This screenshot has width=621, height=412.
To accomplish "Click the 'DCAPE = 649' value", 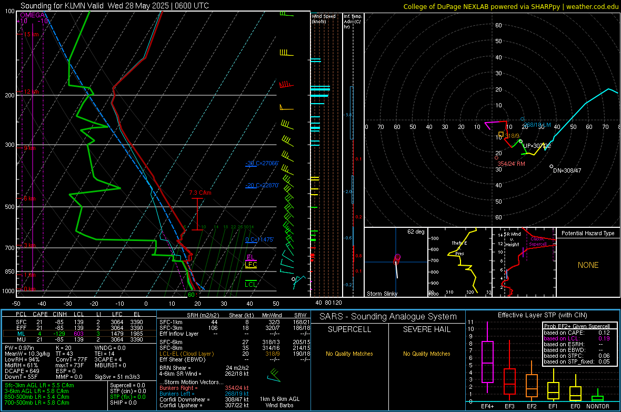I will pyautogui.click(x=22, y=371).
